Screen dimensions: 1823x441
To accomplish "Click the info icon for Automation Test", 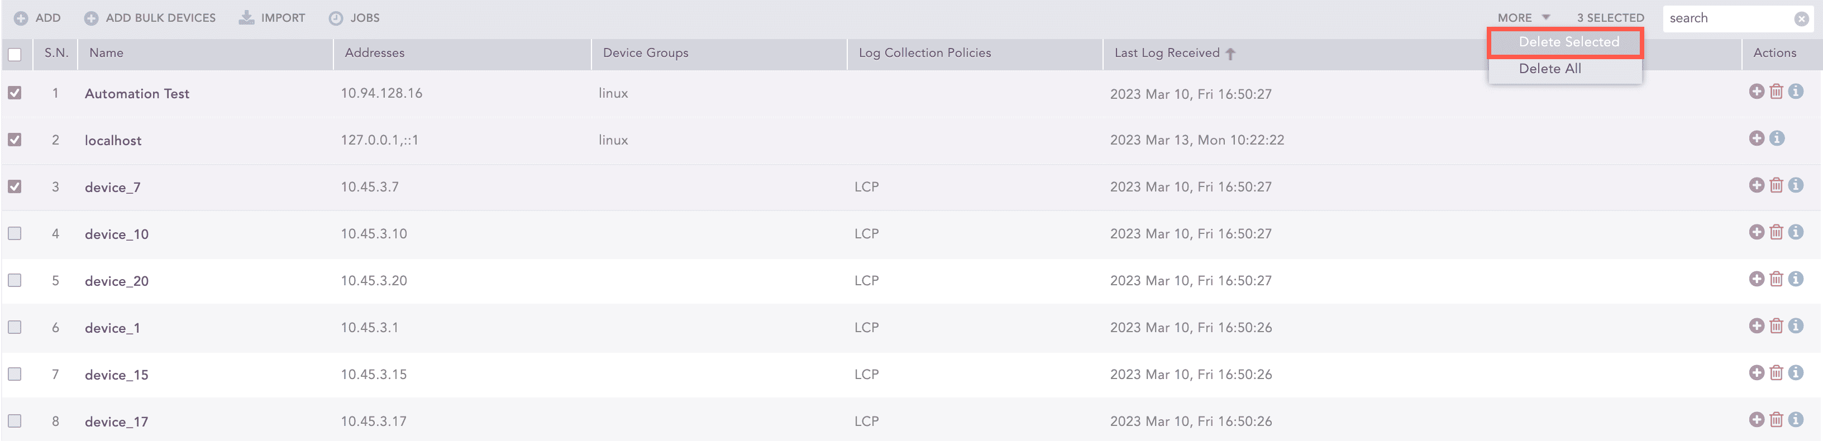I will coord(1796,92).
